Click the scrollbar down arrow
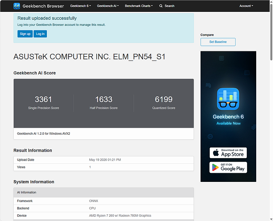The height and width of the screenshot is (221, 273). 271,219
